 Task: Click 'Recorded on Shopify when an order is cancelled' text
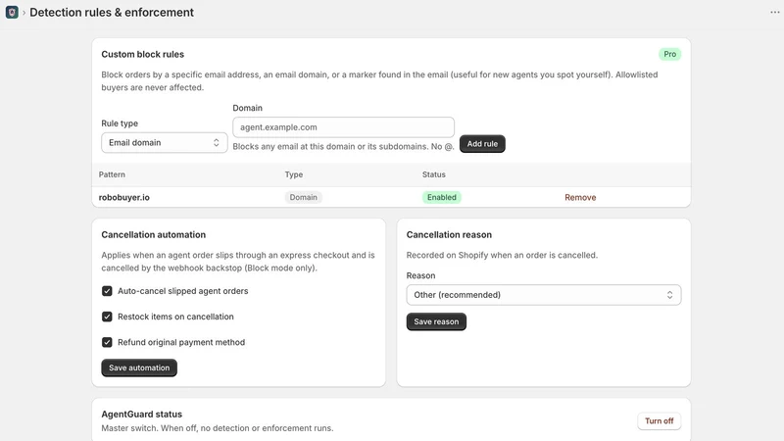tap(502, 255)
